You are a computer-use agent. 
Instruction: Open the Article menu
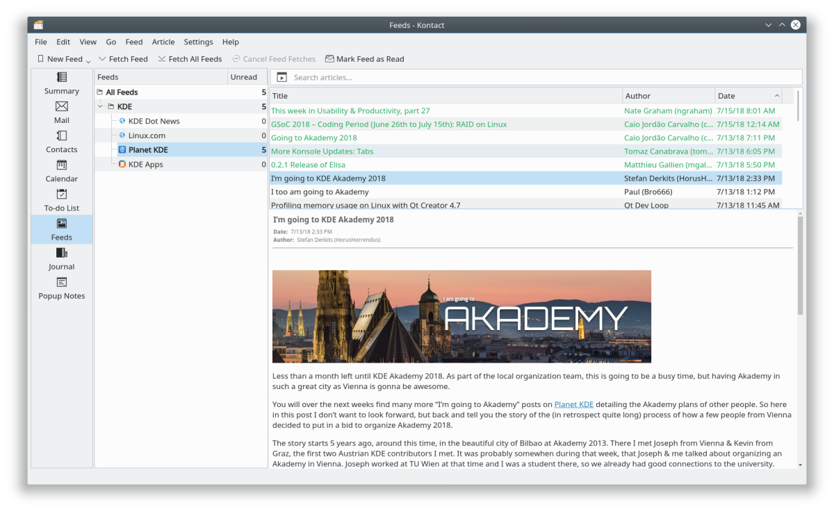163,42
